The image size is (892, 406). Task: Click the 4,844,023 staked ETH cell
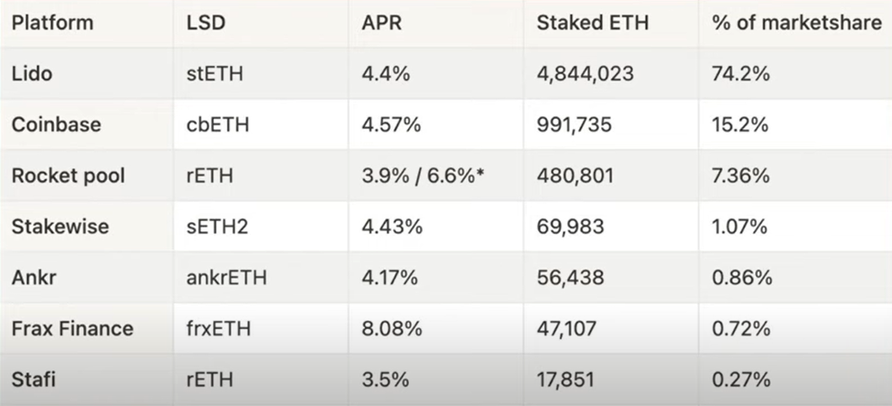pyautogui.click(x=585, y=74)
